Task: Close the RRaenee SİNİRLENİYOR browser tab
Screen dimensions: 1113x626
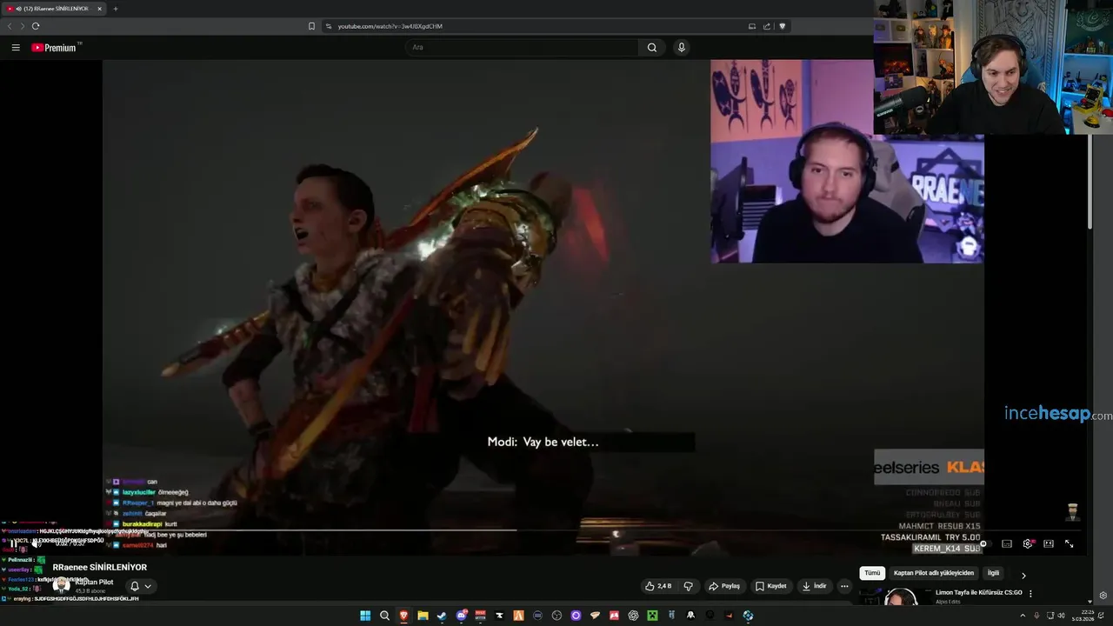Action: pos(99,9)
